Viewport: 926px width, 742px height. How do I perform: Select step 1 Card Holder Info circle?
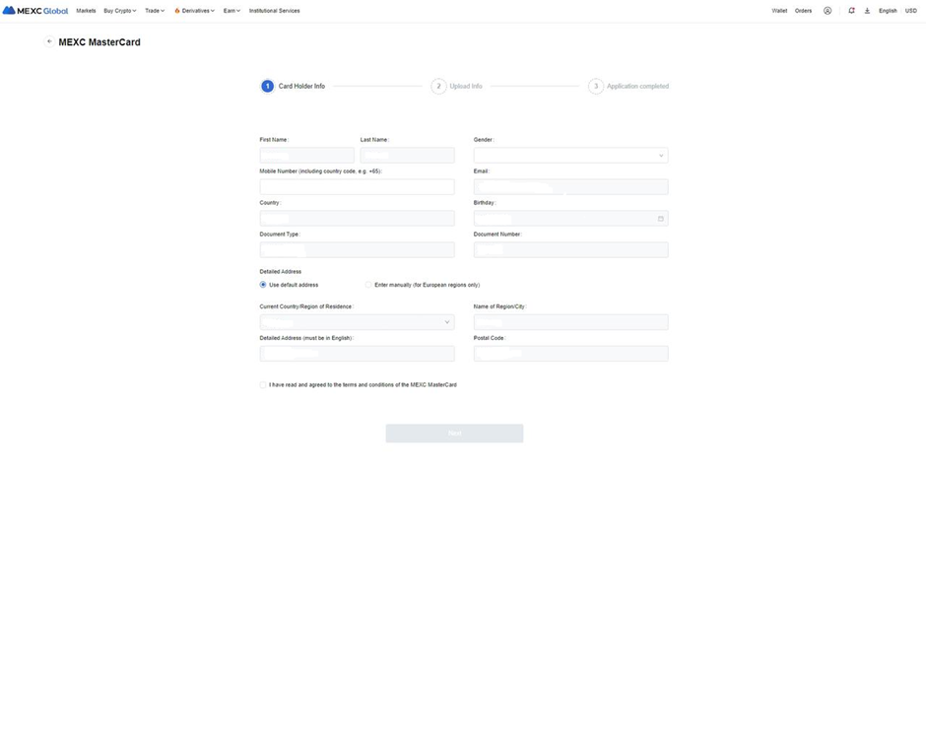pos(268,87)
